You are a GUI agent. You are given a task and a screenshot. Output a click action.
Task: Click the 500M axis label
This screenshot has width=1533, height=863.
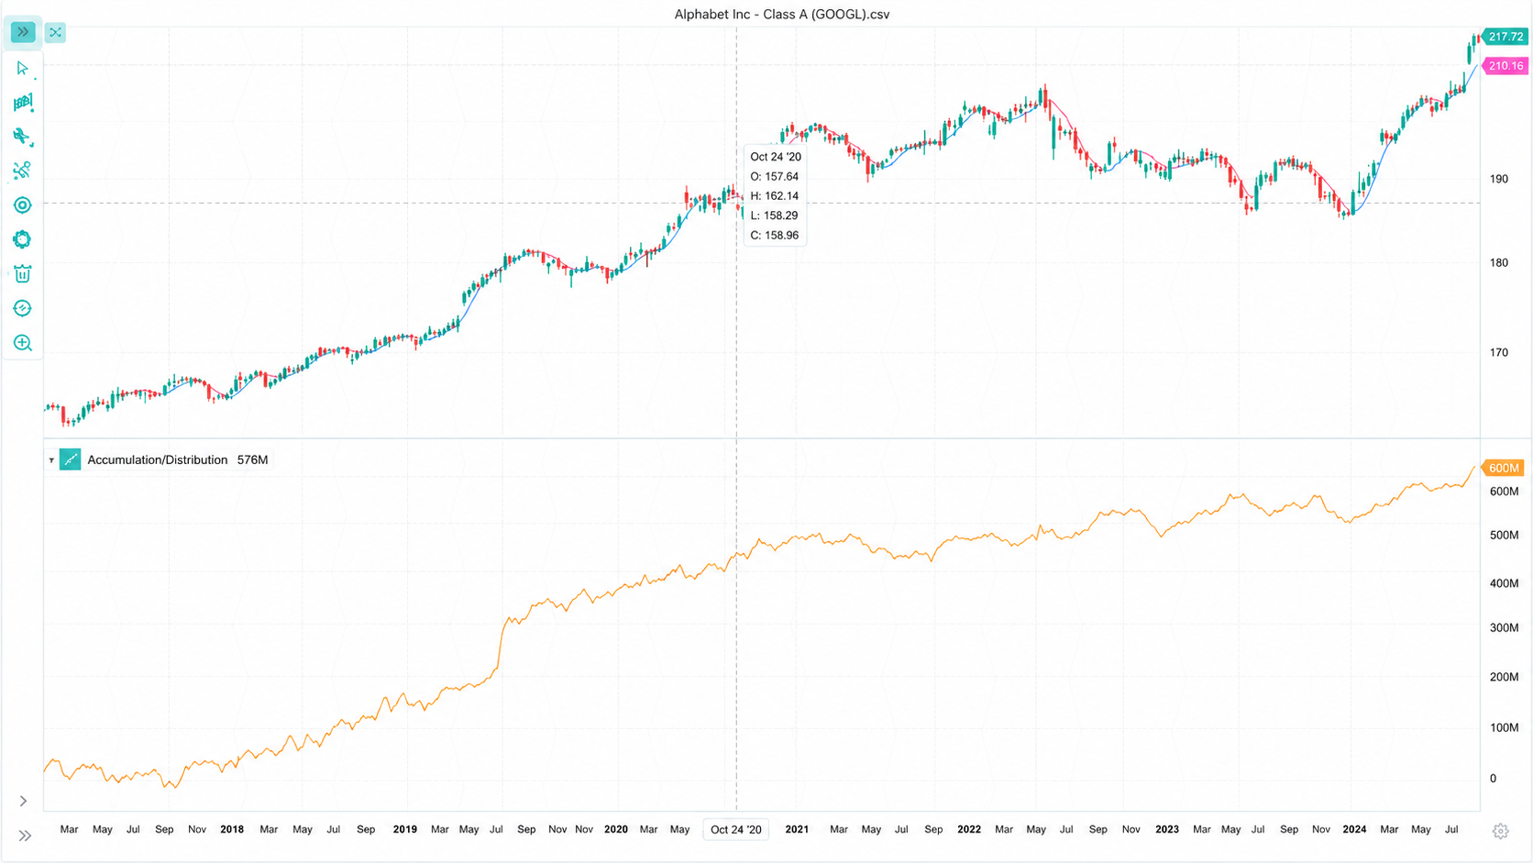pyautogui.click(x=1505, y=535)
